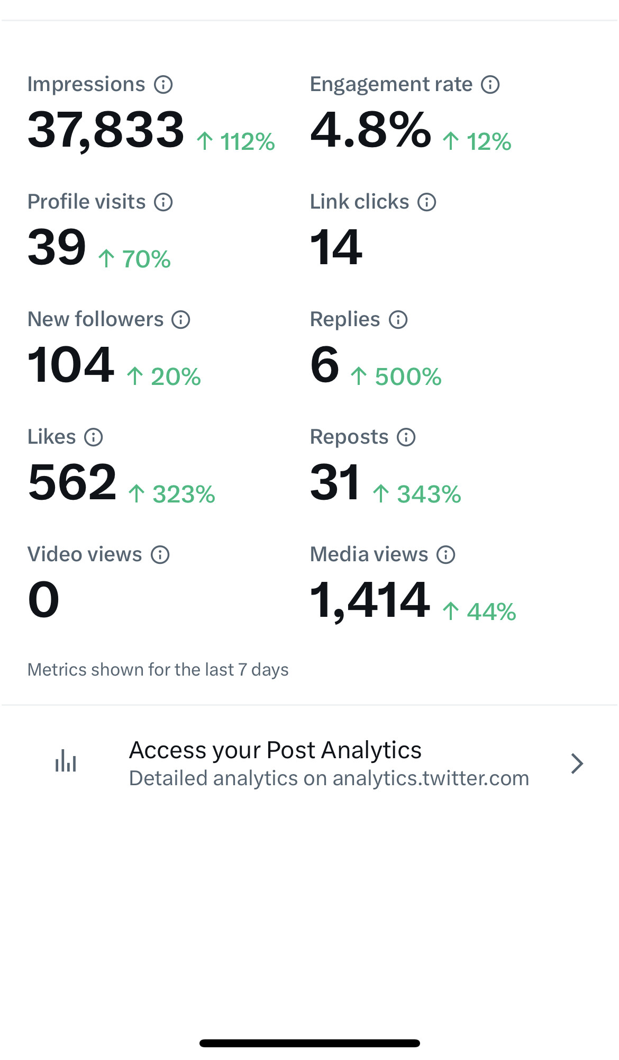Click the bar chart analytics icon
The height and width of the screenshot is (1060, 619).
[x=66, y=761]
